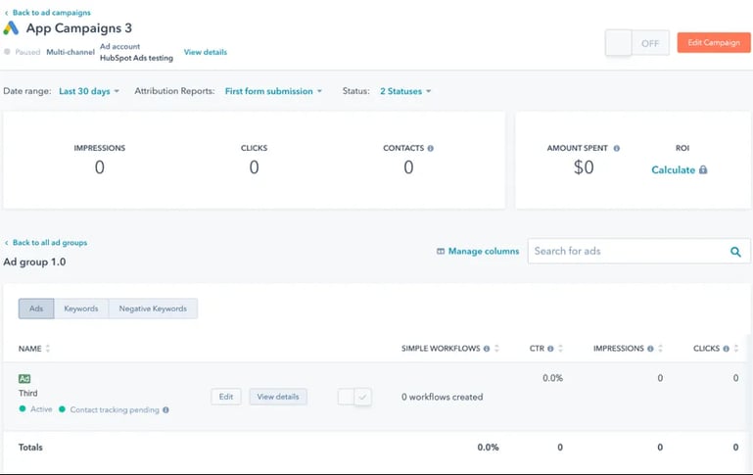
Task: Click the $0 amount spent value
Action: coord(584,167)
